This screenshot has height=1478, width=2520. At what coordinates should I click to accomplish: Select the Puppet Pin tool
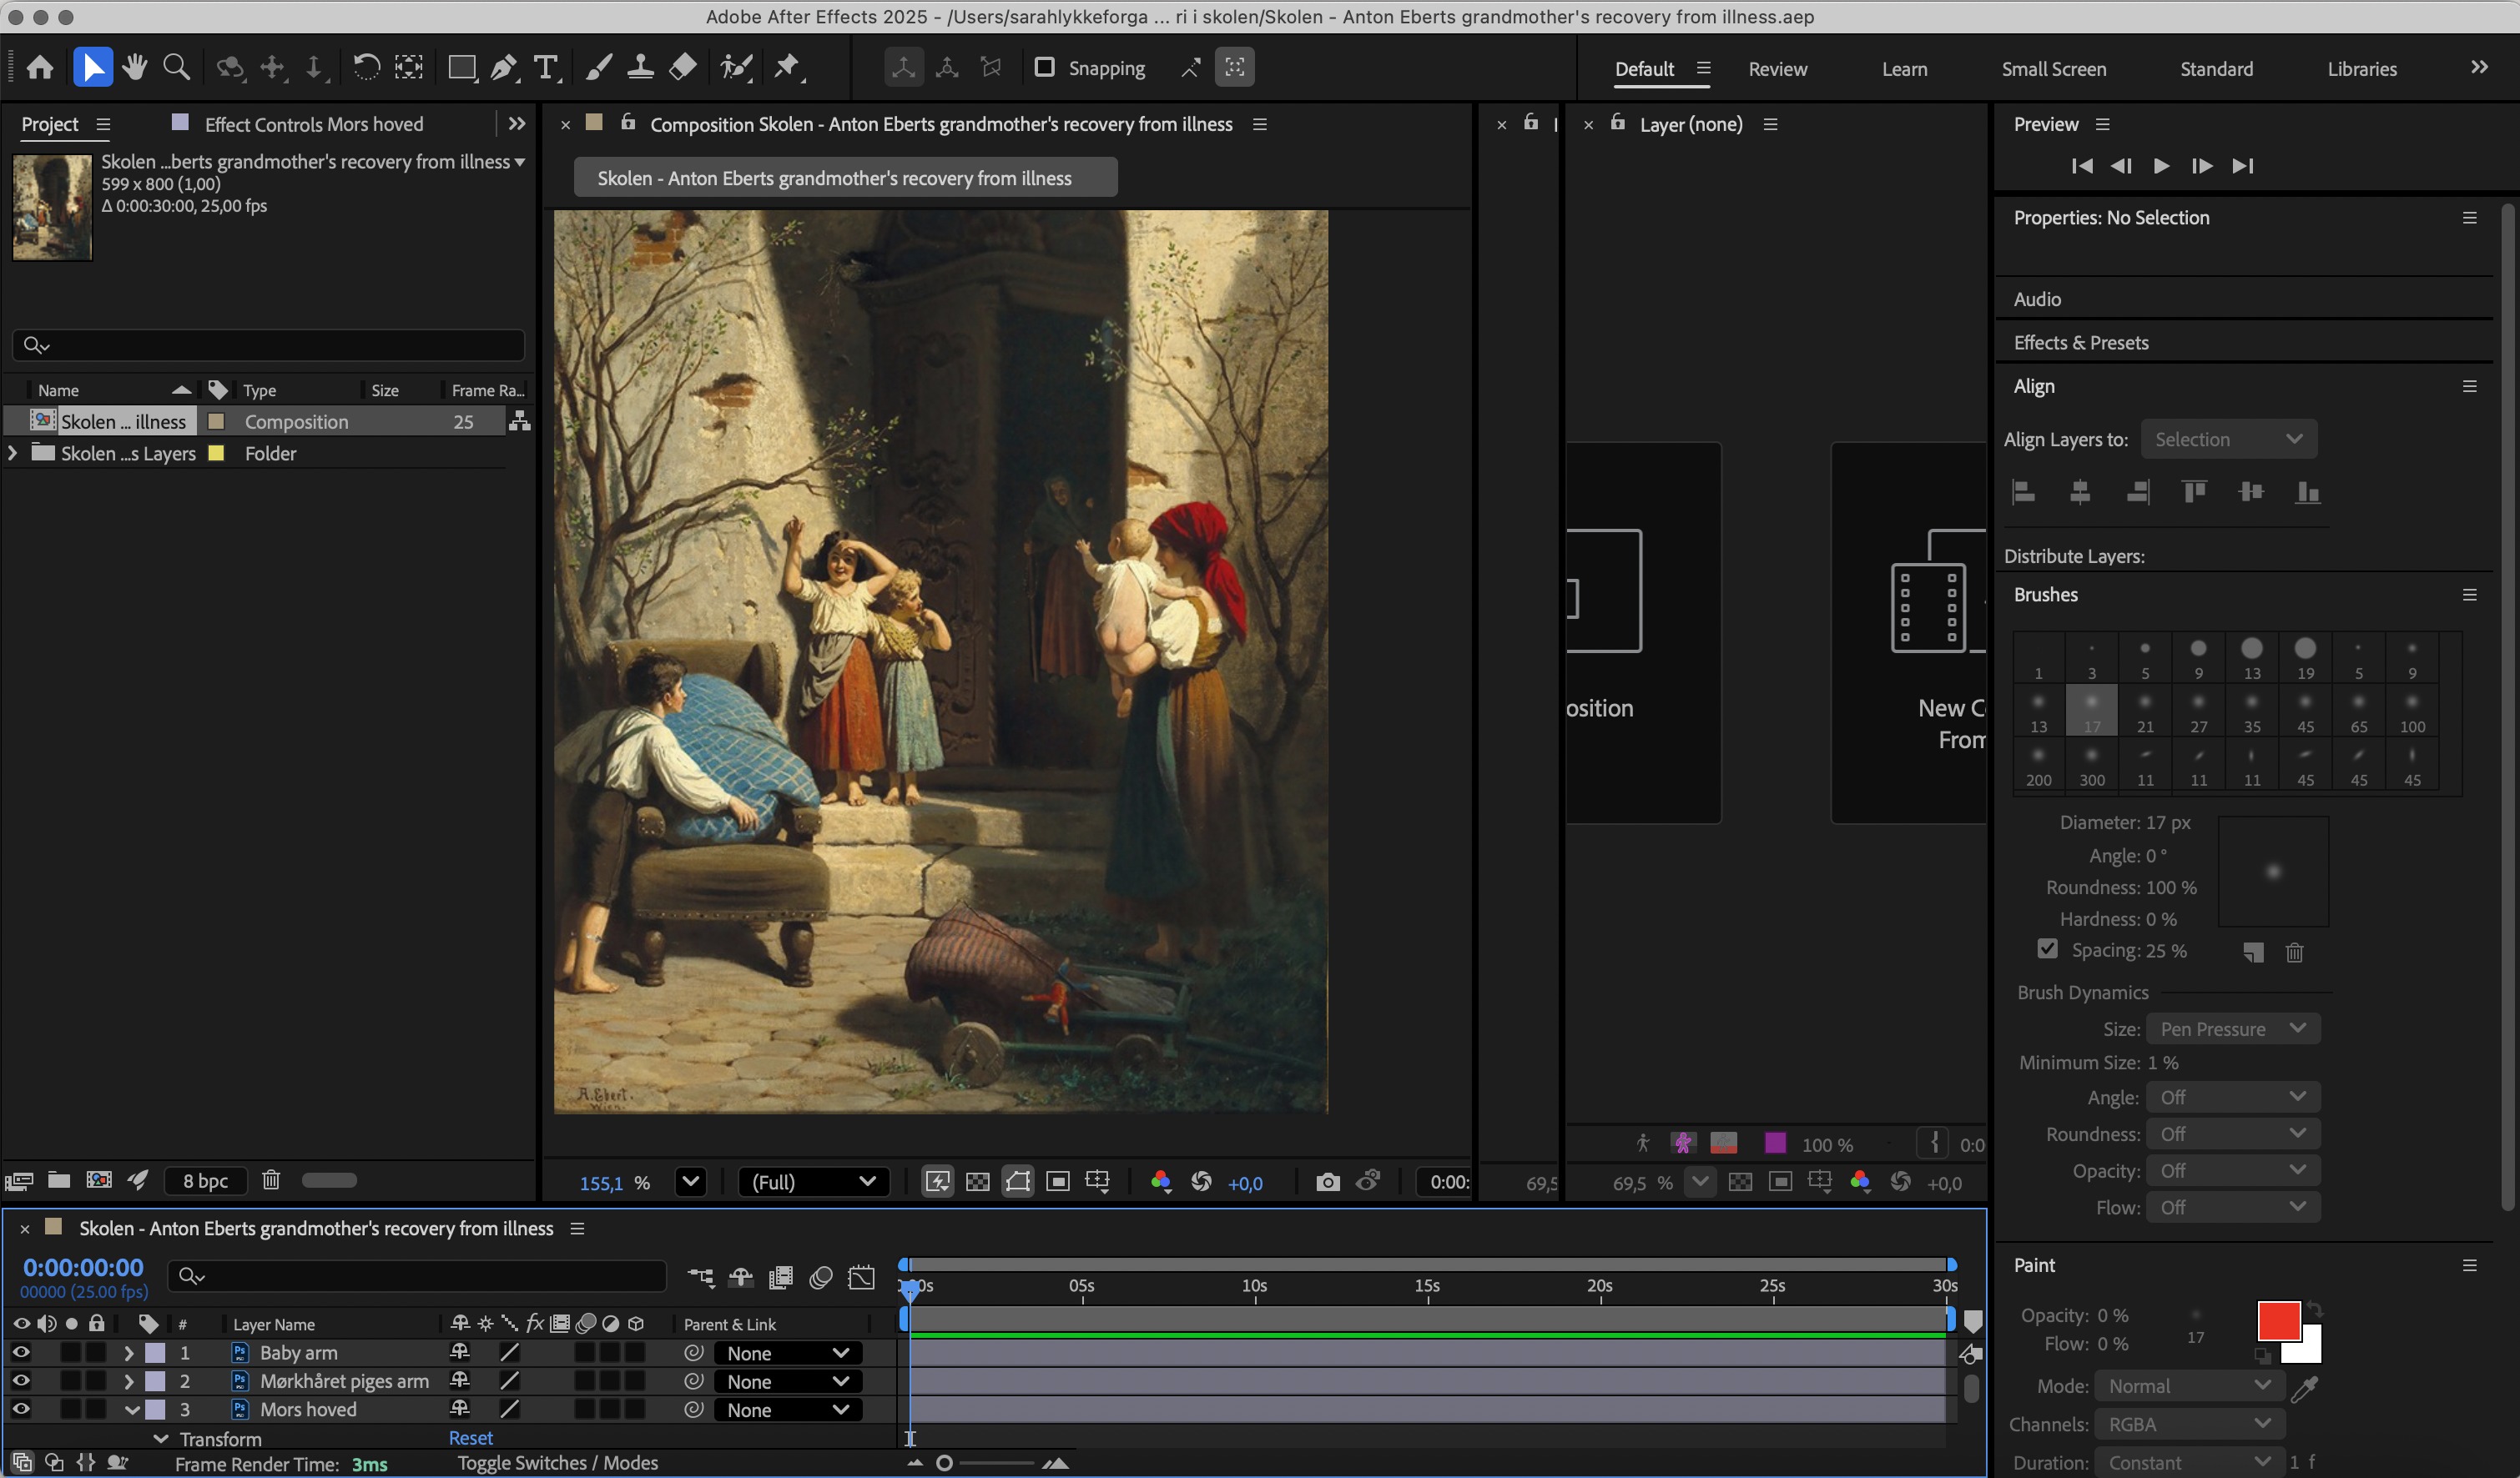point(788,68)
